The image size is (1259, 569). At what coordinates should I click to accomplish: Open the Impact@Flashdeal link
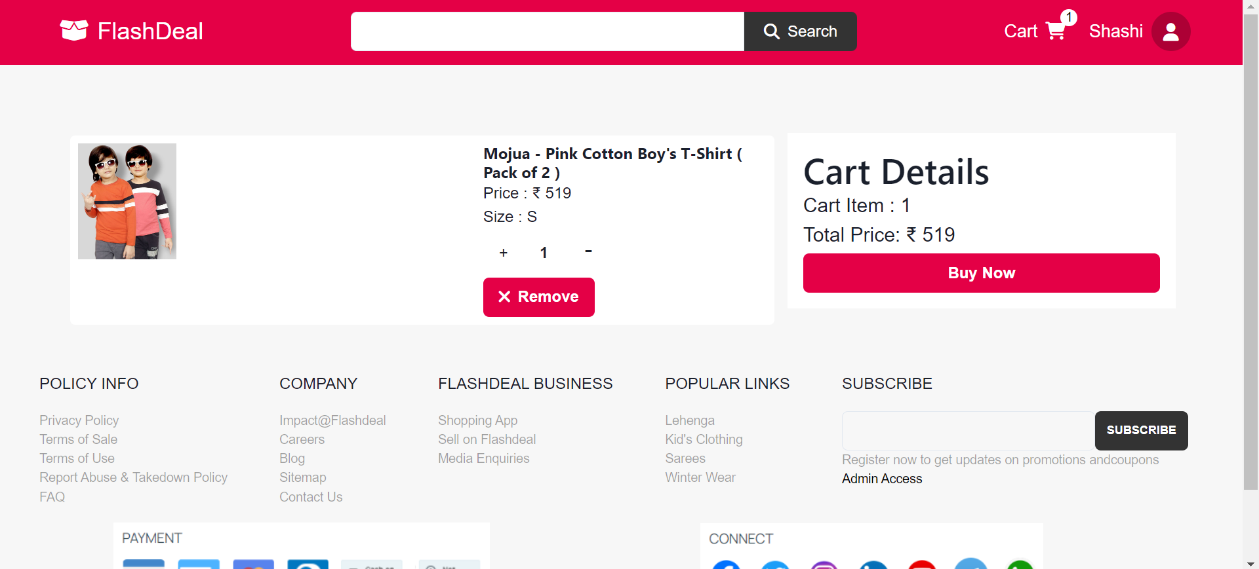coord(332,420)
